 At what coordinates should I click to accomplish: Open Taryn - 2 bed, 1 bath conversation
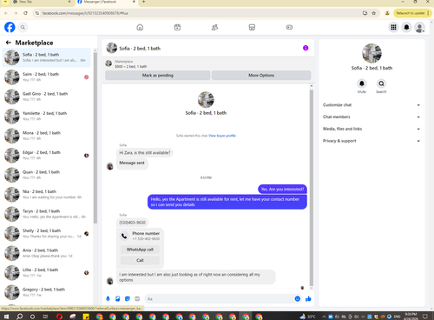click(x=46, y=214)
